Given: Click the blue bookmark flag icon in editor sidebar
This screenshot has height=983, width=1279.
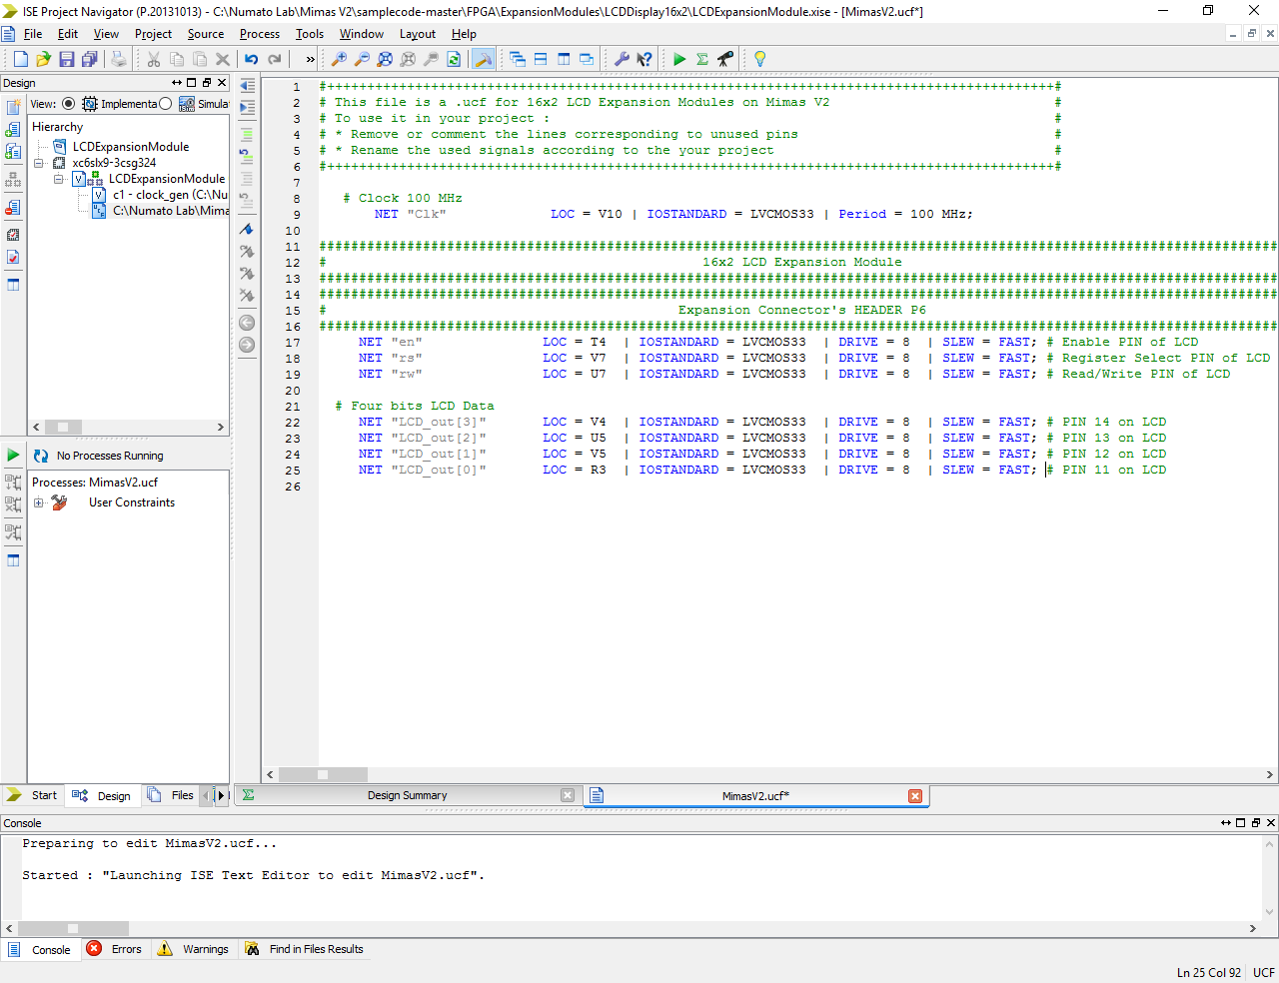Looking at the screenshot, I should tap(247, 229).
